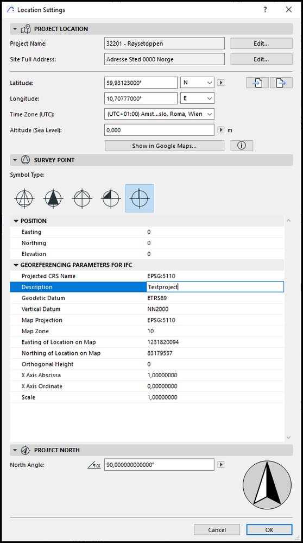Choose the plain crosshair circle survey symbol
Screen dimensions: 303x543
click(x=82, y=198)
